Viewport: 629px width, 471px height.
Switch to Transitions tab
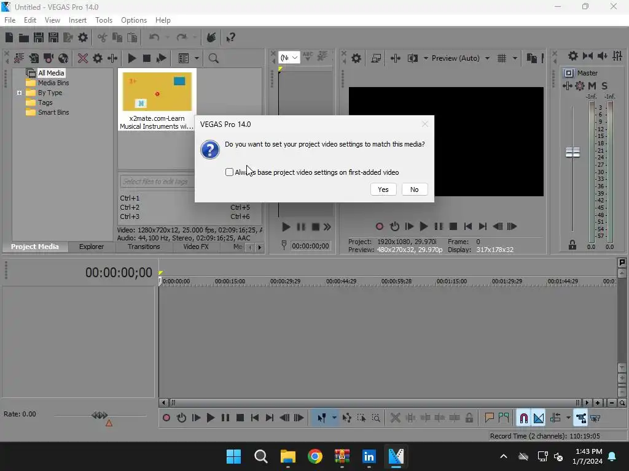pos(144,247)
